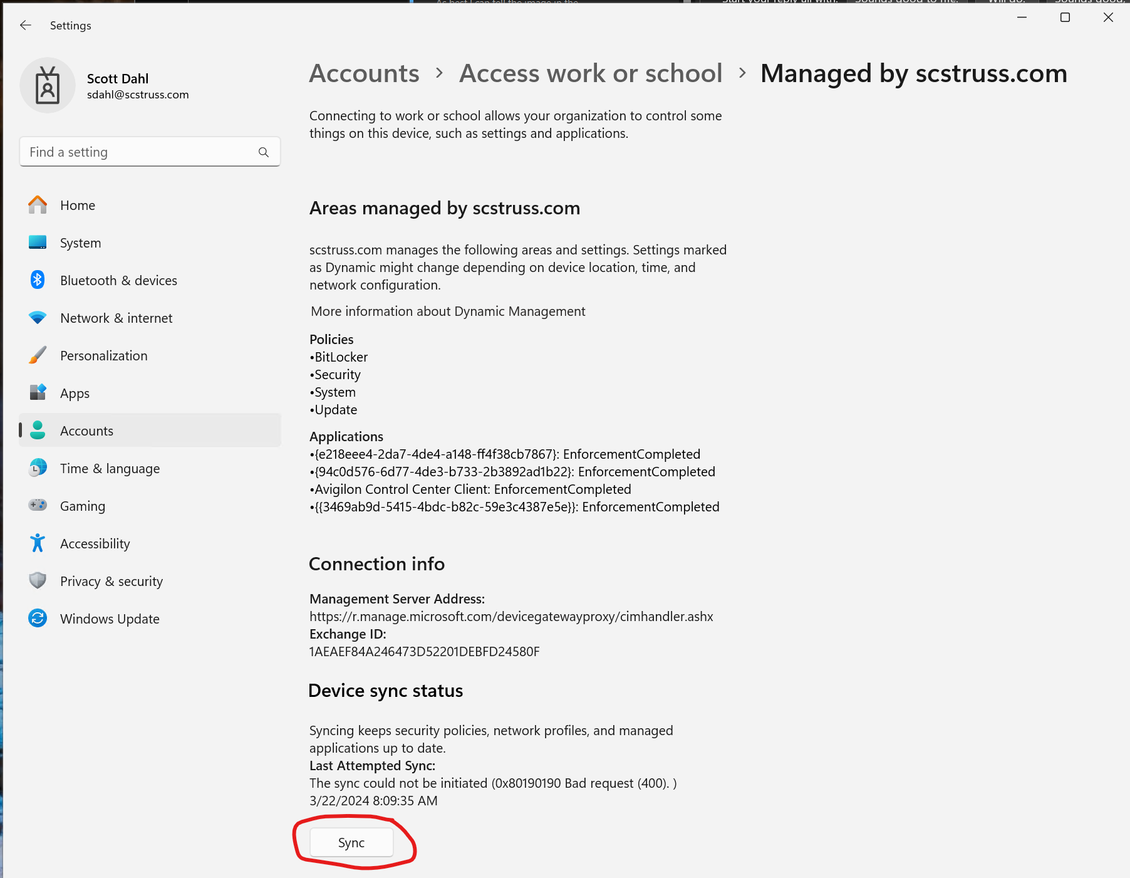1130x878 pixels.
Task: Open More information about Dynamic Management link
Action: tap(448, 311)
